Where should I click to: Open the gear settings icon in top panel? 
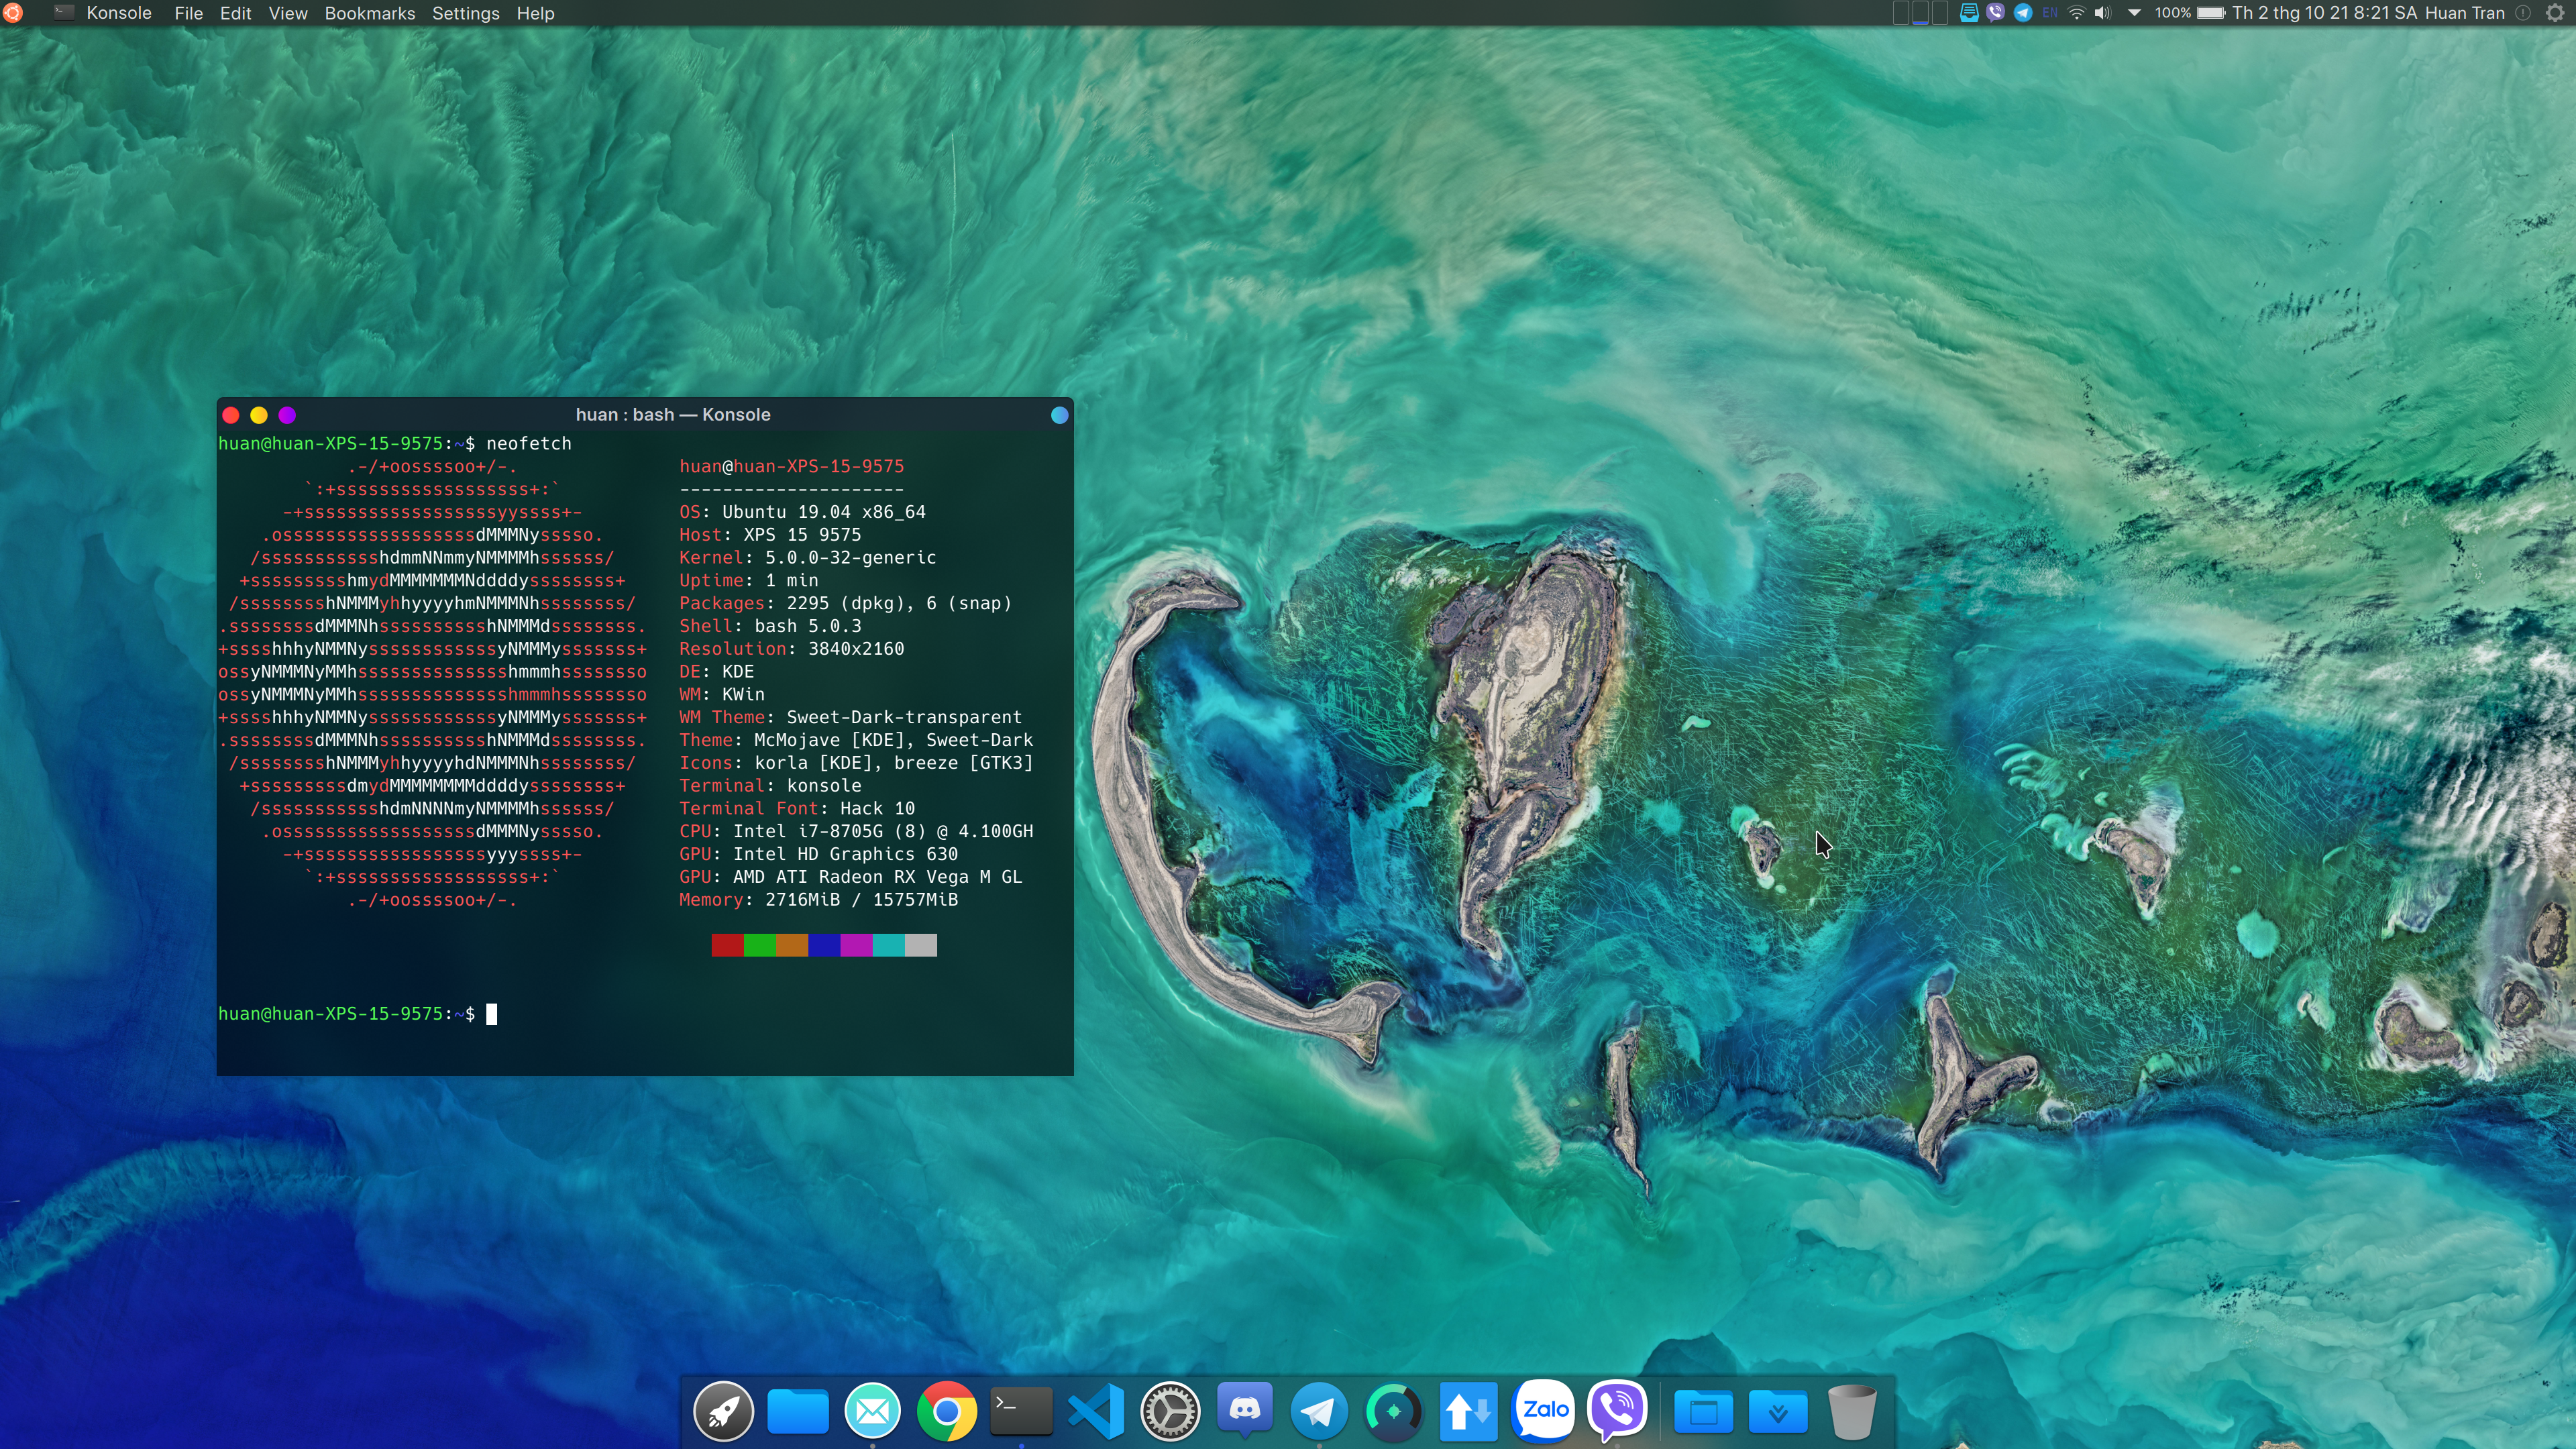[2555, 13]
